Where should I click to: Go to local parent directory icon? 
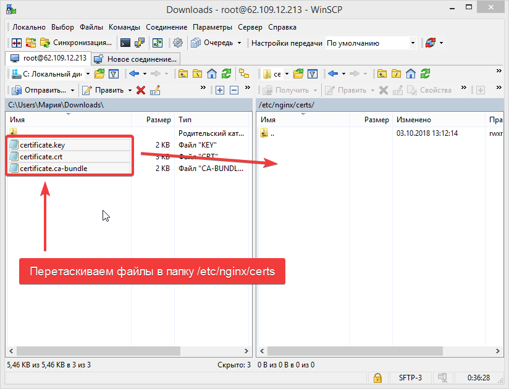[183, 74]
